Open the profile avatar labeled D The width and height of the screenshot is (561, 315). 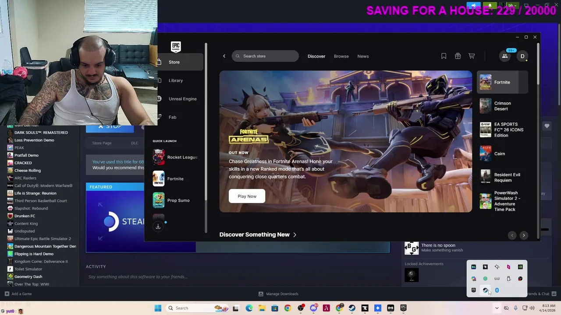[522, 56]
